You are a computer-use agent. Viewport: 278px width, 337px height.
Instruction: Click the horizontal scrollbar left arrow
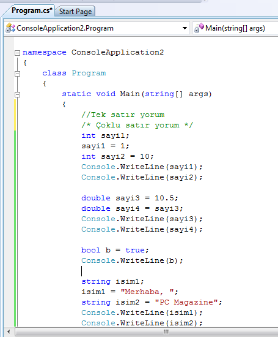[x=9, y=331]
